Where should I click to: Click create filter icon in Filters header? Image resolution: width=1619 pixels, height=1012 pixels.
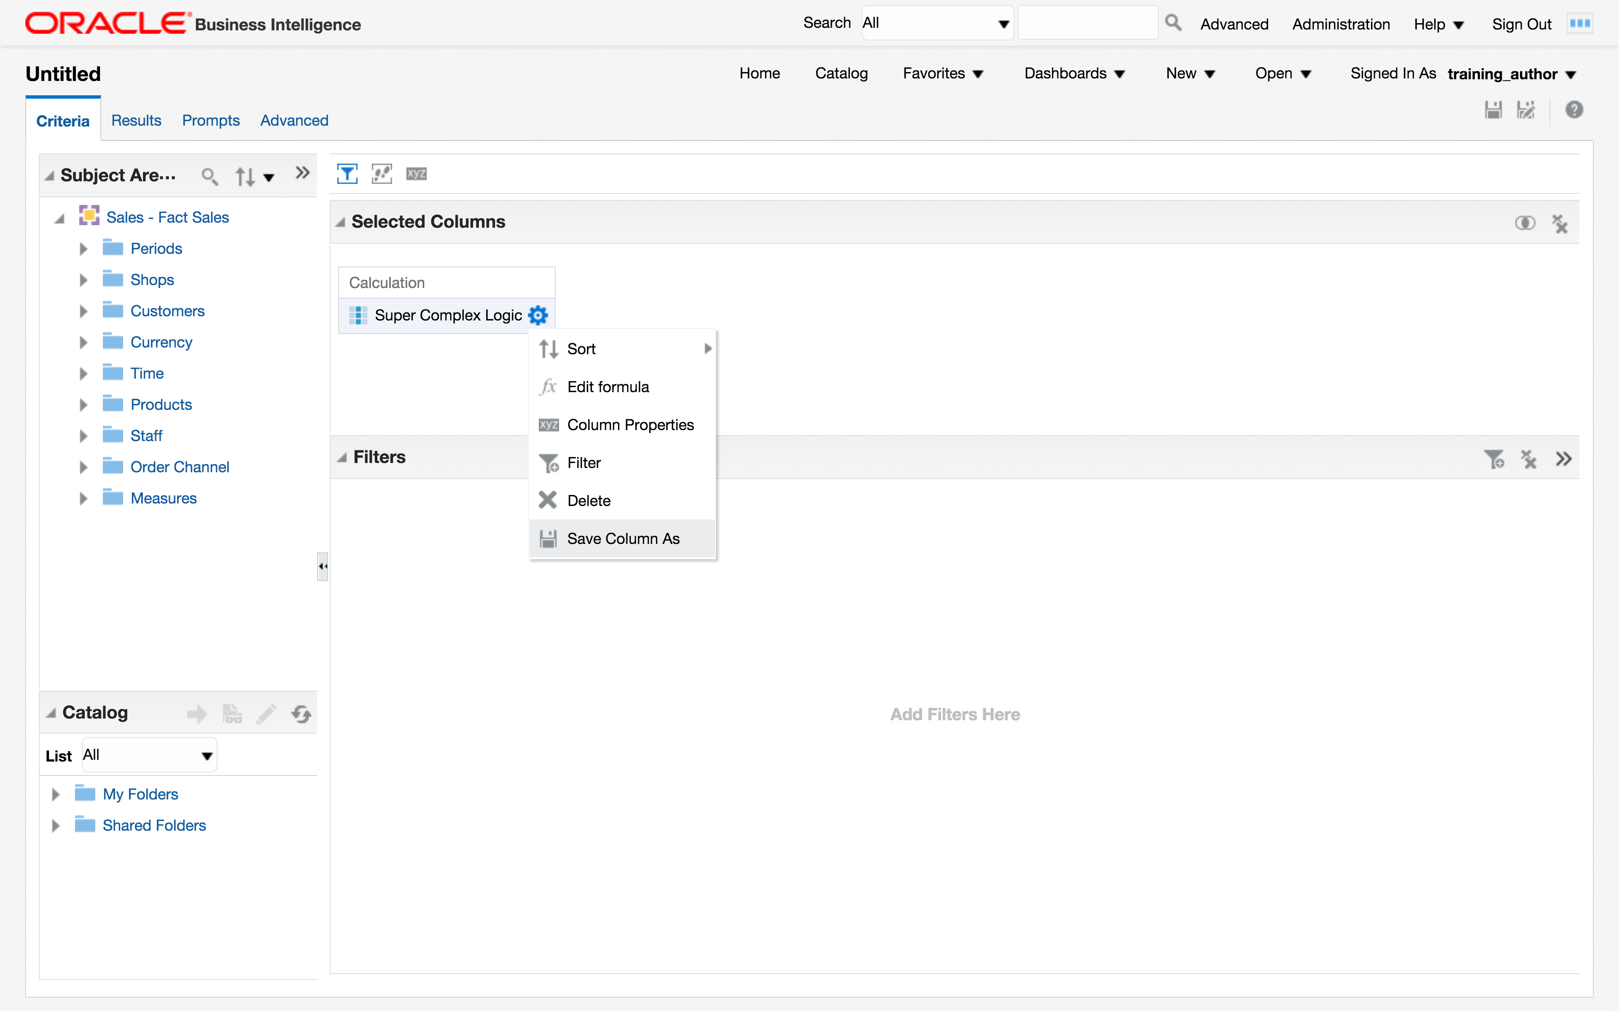click(x=1493, y=459)
